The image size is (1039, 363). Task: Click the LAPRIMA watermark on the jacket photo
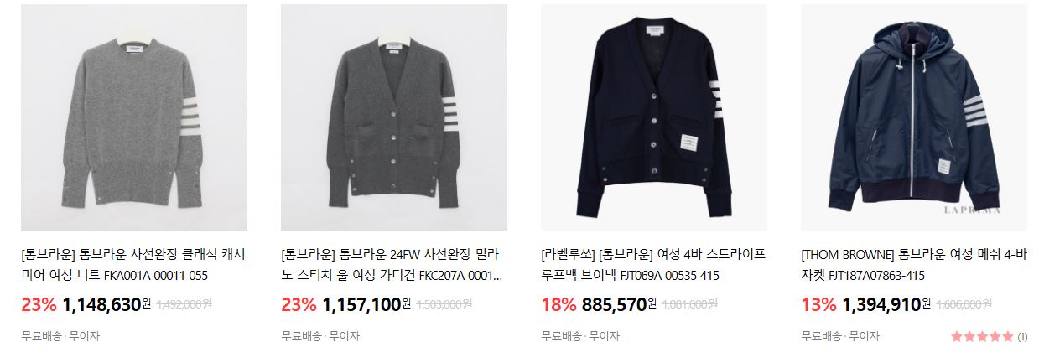pyautogui.click(x=995, y=211)
